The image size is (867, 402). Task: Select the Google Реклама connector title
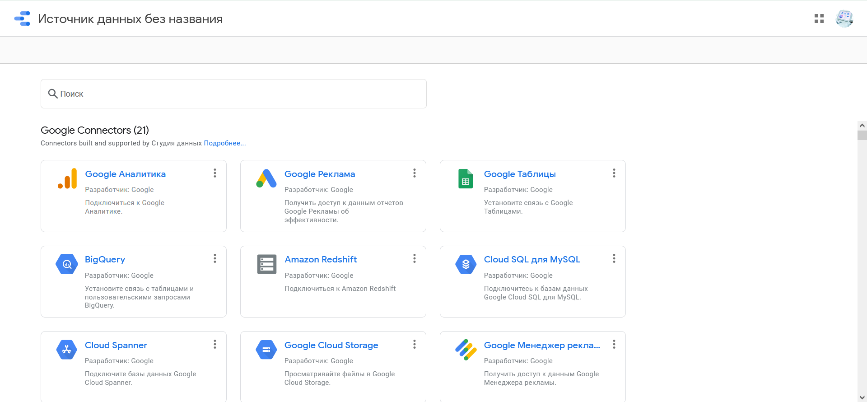(320, 174)
